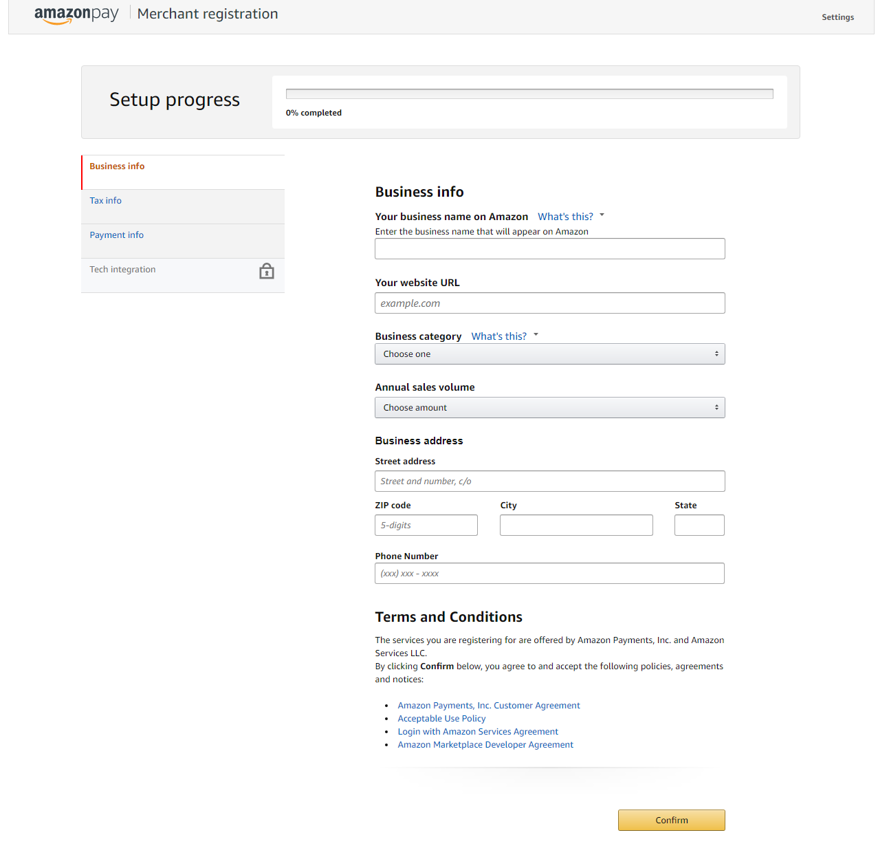Switch to the Tax info tab
This screenshot has height=846, width=889.
coord(183,206)
